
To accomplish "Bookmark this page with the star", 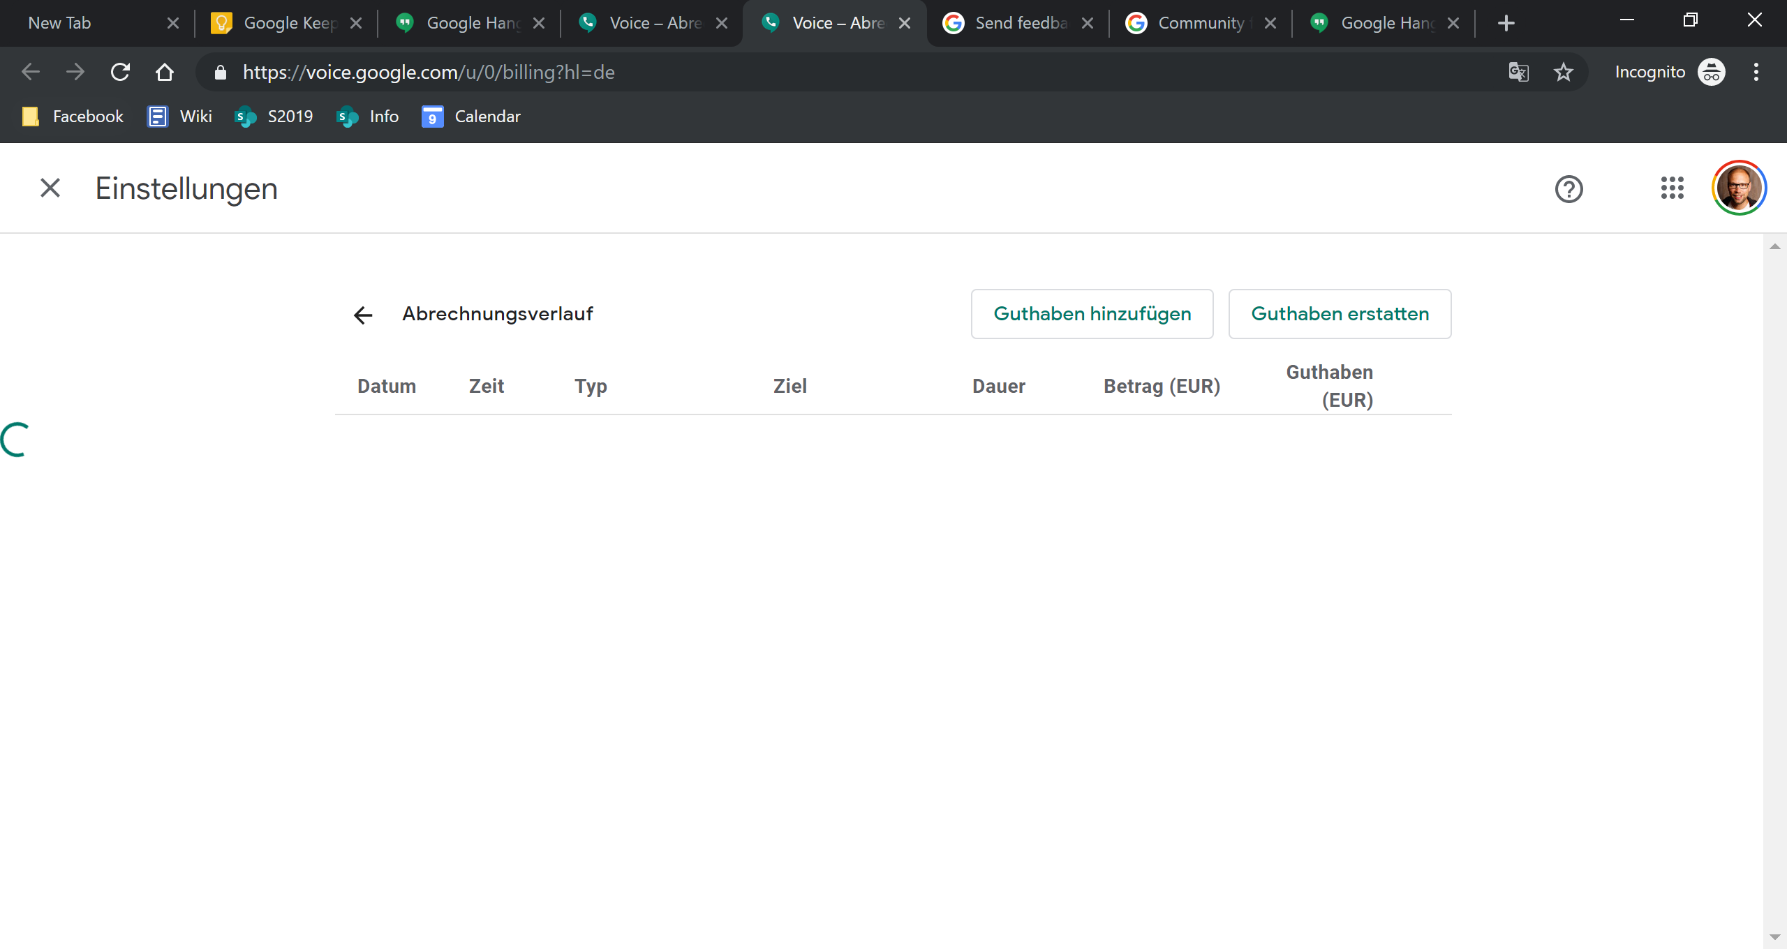I will [x=1563, y=72].
